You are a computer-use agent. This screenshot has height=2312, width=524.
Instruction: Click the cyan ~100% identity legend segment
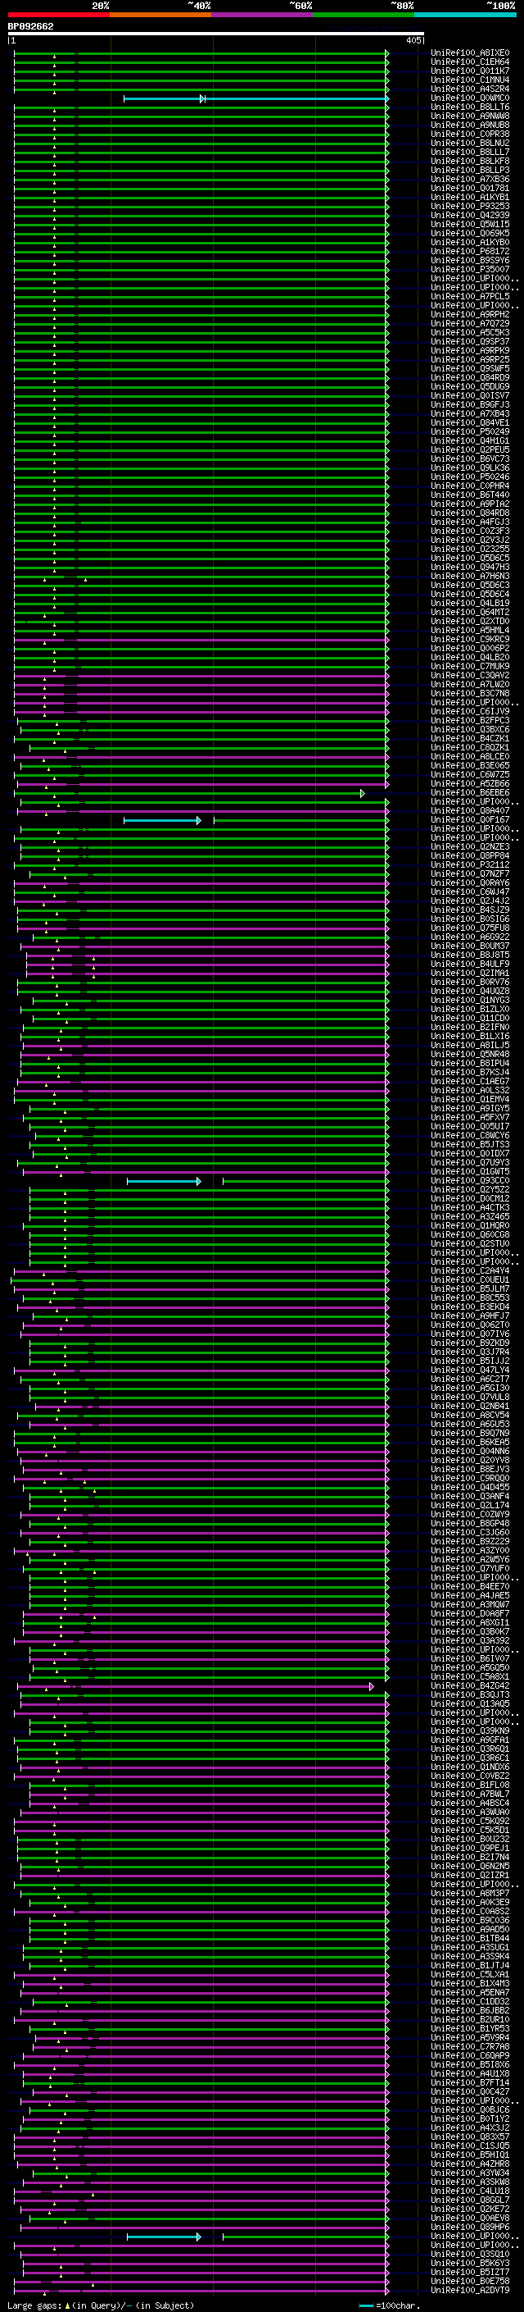[x=465, y=15]
